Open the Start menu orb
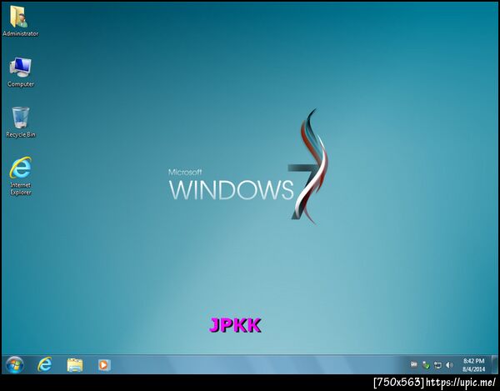This screenshot has height=391, width=500. click(x=15, y=365)
